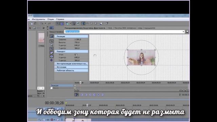The height and width of the screenshot is (122, 217).
Task: Mute the bottom track
Action: pyautogui.click(x=58, y=120)
